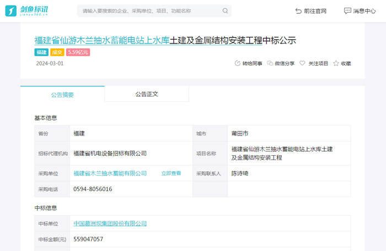This screenshot has width=386, height=251.
Task: Switch to the 公告正文 tab
Action: 147,94
